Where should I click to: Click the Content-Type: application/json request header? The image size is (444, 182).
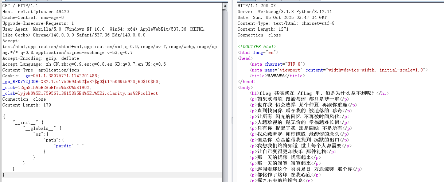click(x=40, y=70)
